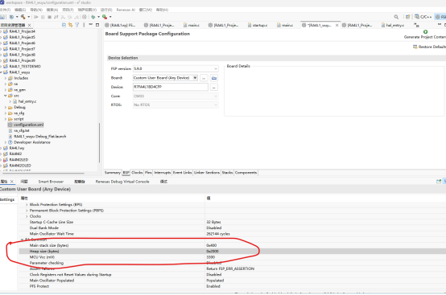Image resolution: width=446 pixels, height=295 pixels.
Task: Click the save icon in main toolbar
Action: [2, 17]
